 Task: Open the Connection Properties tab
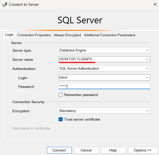(34, 35)
